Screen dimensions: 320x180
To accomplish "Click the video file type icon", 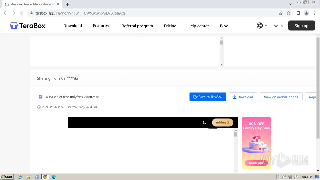I will point(40,97).
